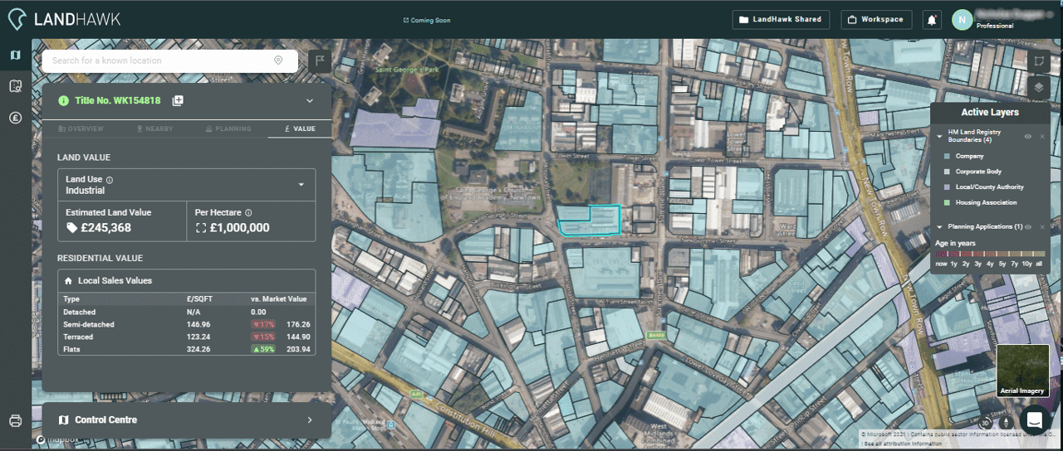The width and height of the screenshot is (1063, 451).
Task: Click the flag button next to search
Action: (x=320, y=61)
